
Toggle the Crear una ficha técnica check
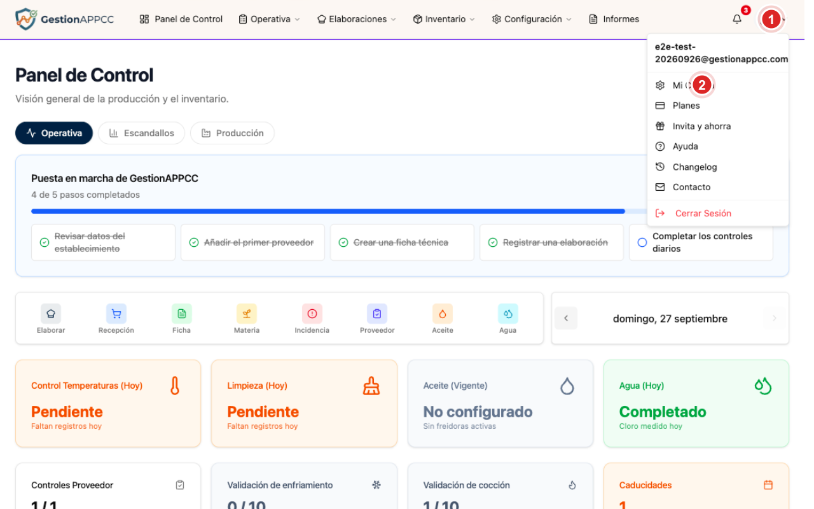(x=343, y=242)
